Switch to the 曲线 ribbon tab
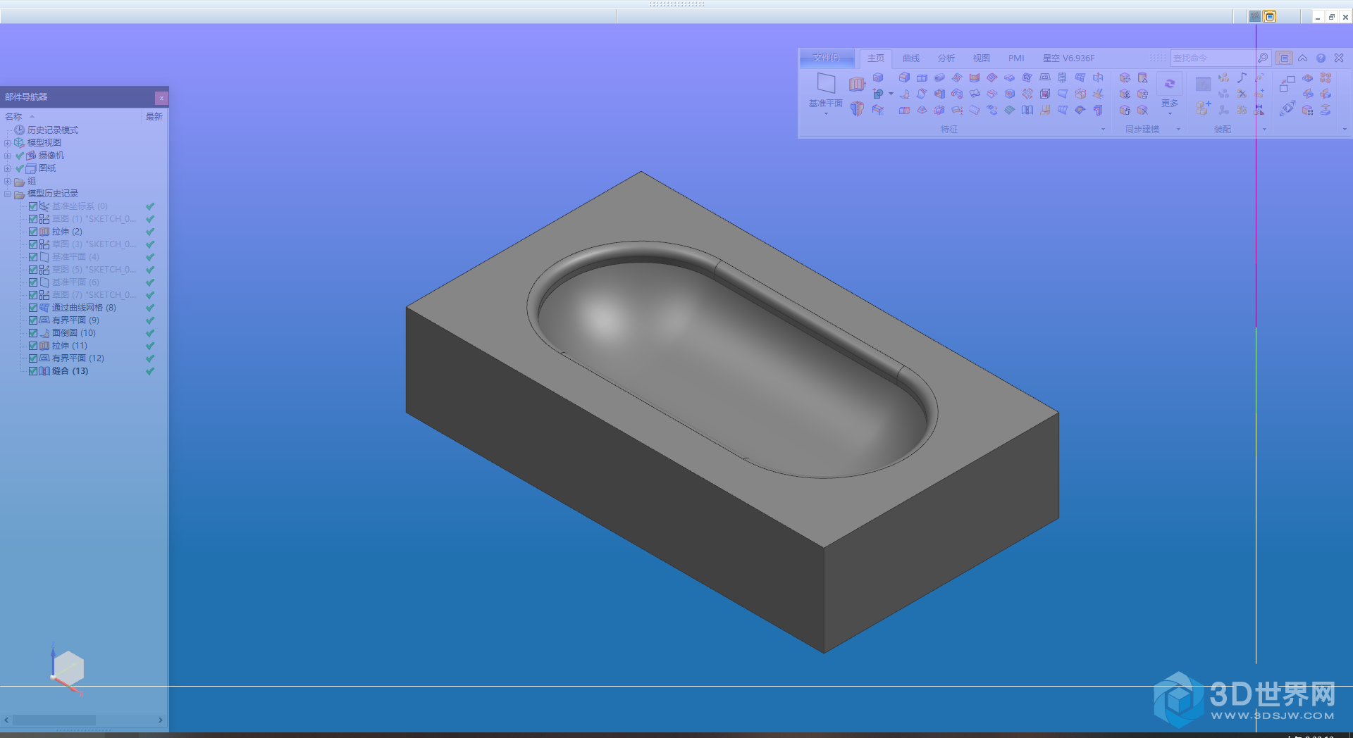The image size is (1353, 738). pyautogui.click(x=911, y=58)
